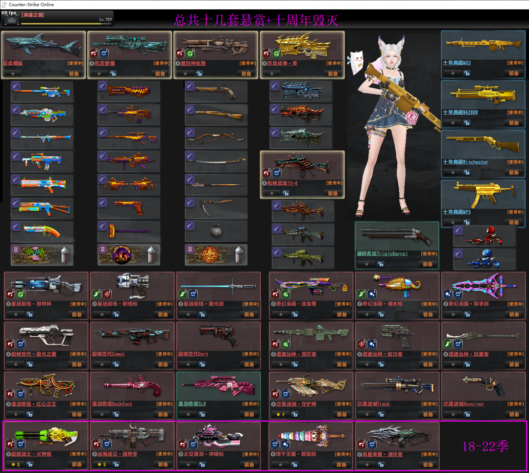
Task: Toggle the favorite star under 超械世代Dart
Action: [188, 364]
